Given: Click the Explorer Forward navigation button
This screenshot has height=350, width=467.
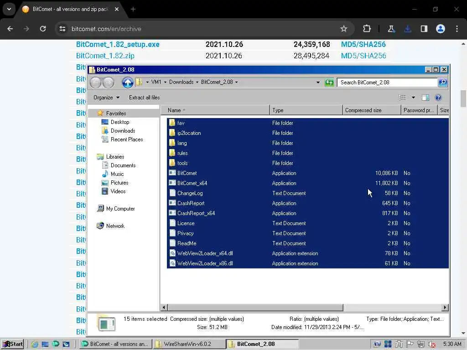Looking at the screenshot, I should click(x=108, y=82).
